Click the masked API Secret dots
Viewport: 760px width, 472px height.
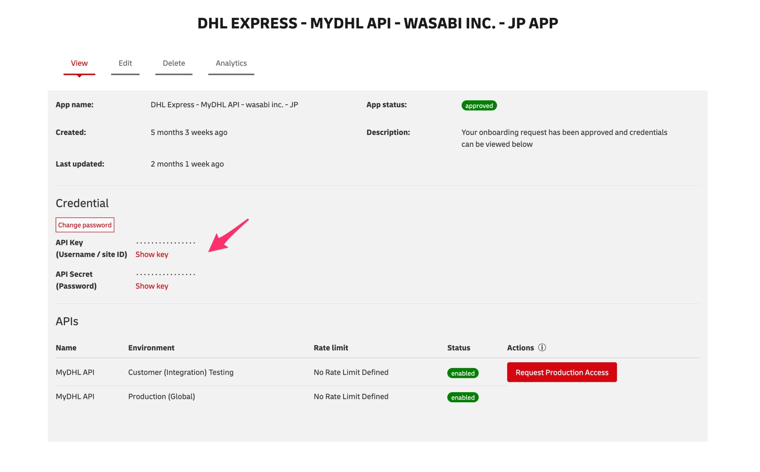(166, 274)
